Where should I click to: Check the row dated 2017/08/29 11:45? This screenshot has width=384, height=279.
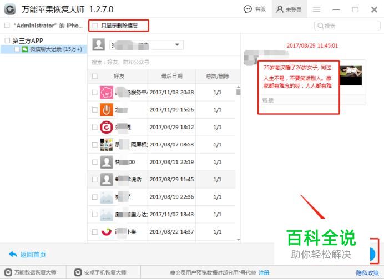coord(94,180)
